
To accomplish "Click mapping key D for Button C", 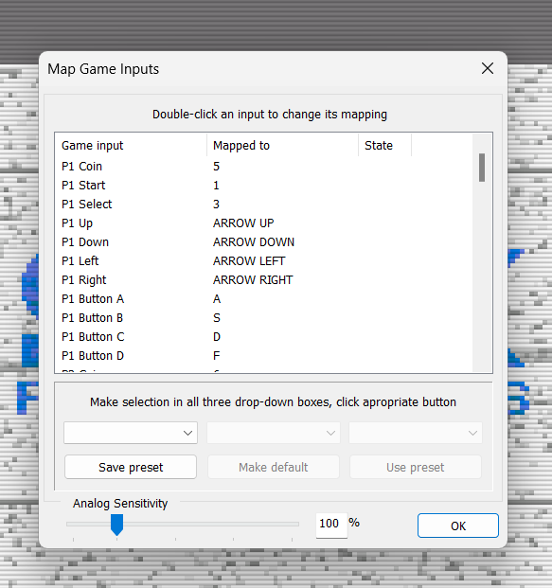I will (217, 337).
